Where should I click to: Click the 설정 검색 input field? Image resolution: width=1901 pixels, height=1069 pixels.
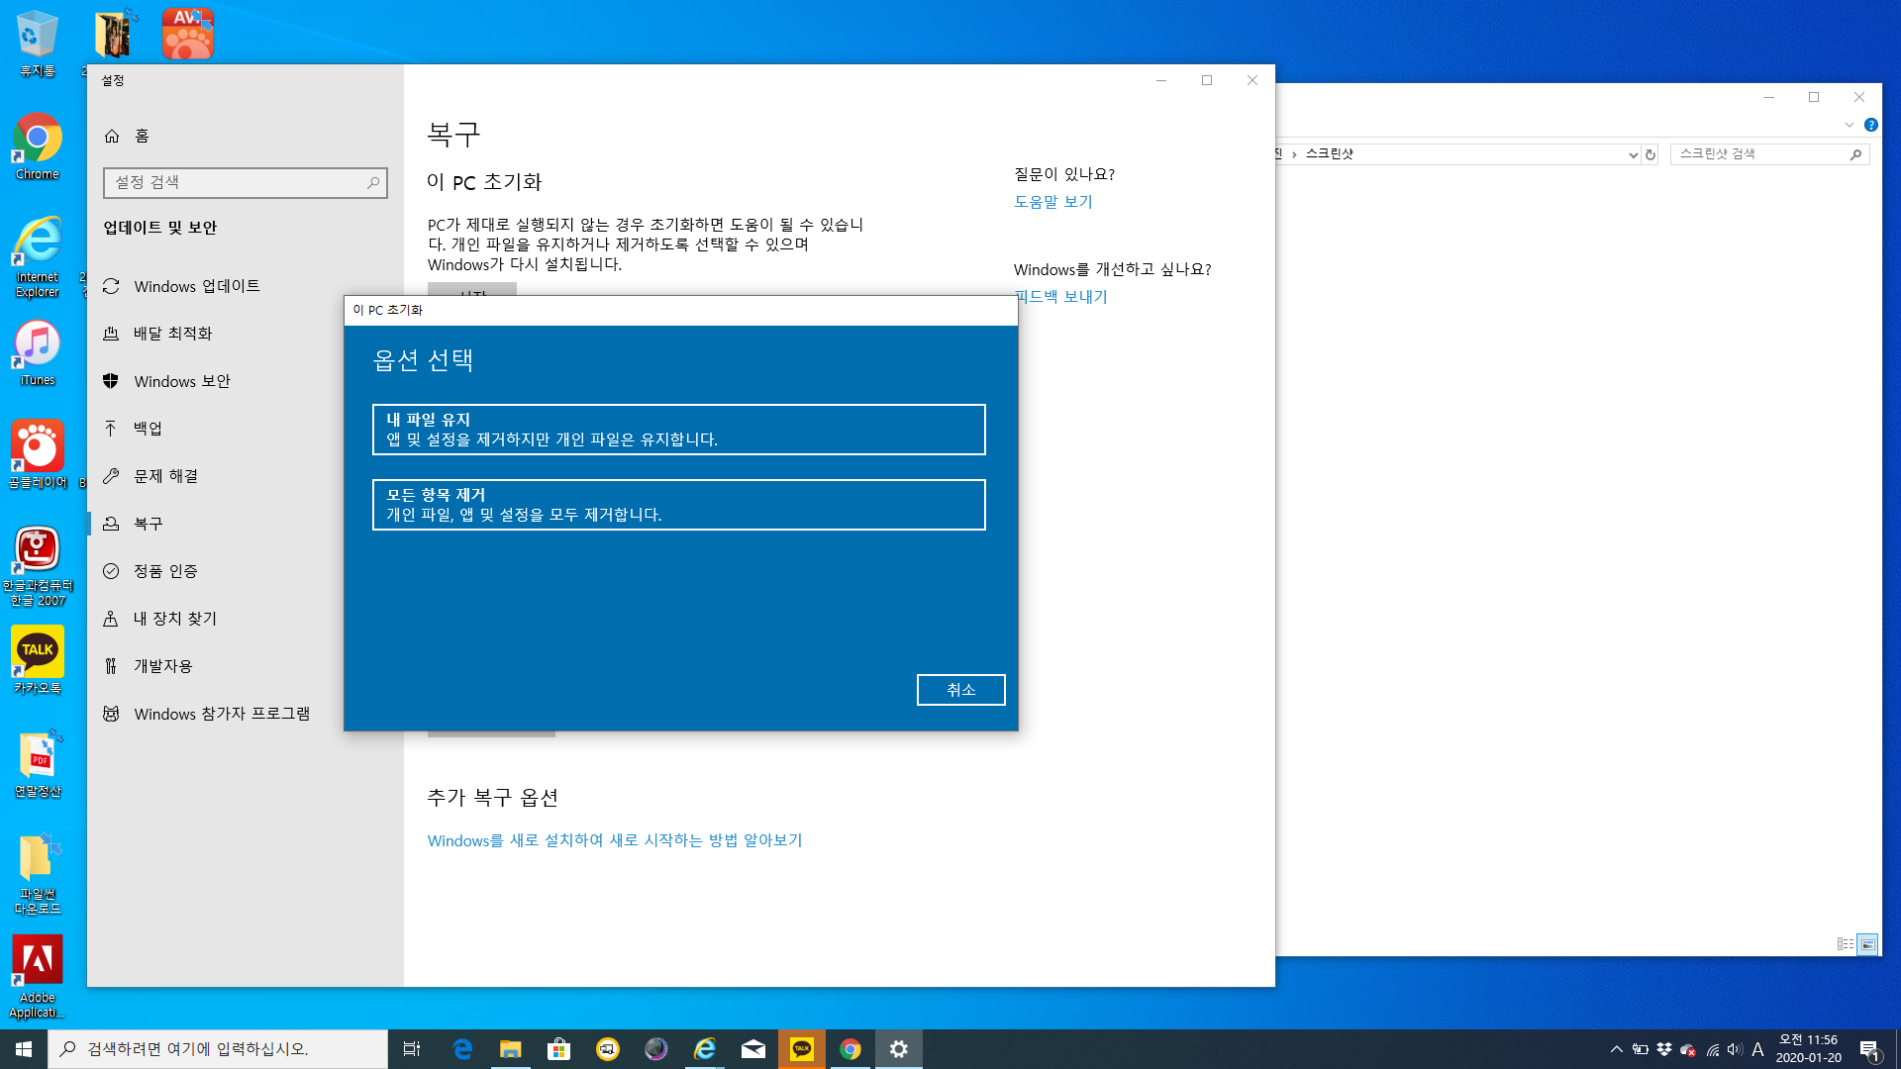[x=238, y=182]
